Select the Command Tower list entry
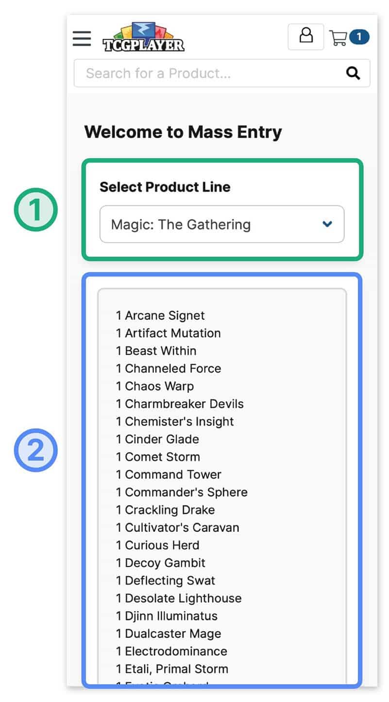The width and height of the screenshot is (389, 702). pyautogui.click(x=169, y=474)
